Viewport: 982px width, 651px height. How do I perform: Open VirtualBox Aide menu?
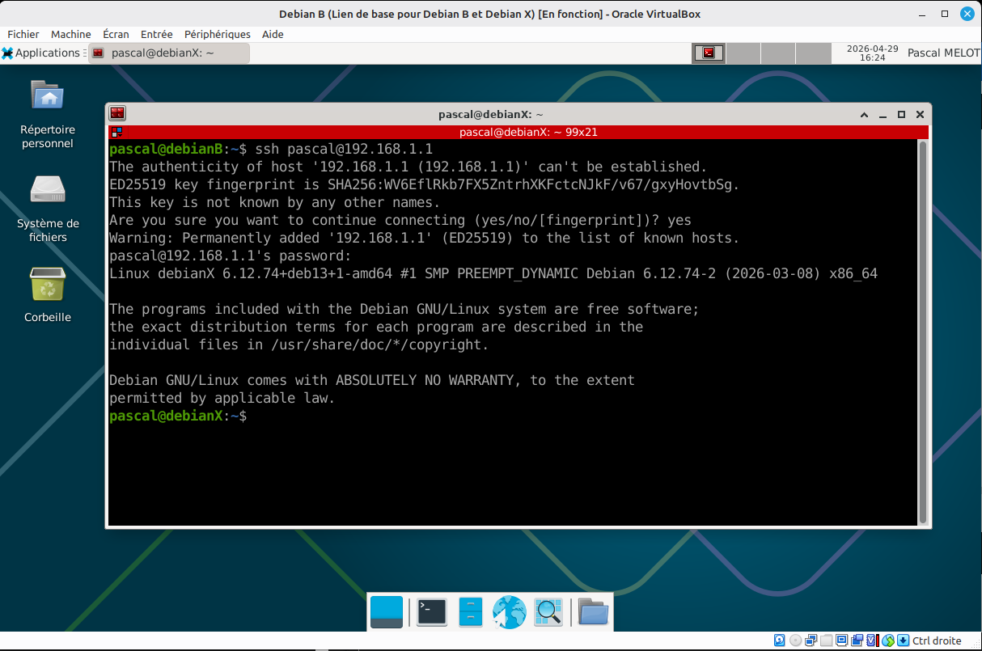coord(273,34)
